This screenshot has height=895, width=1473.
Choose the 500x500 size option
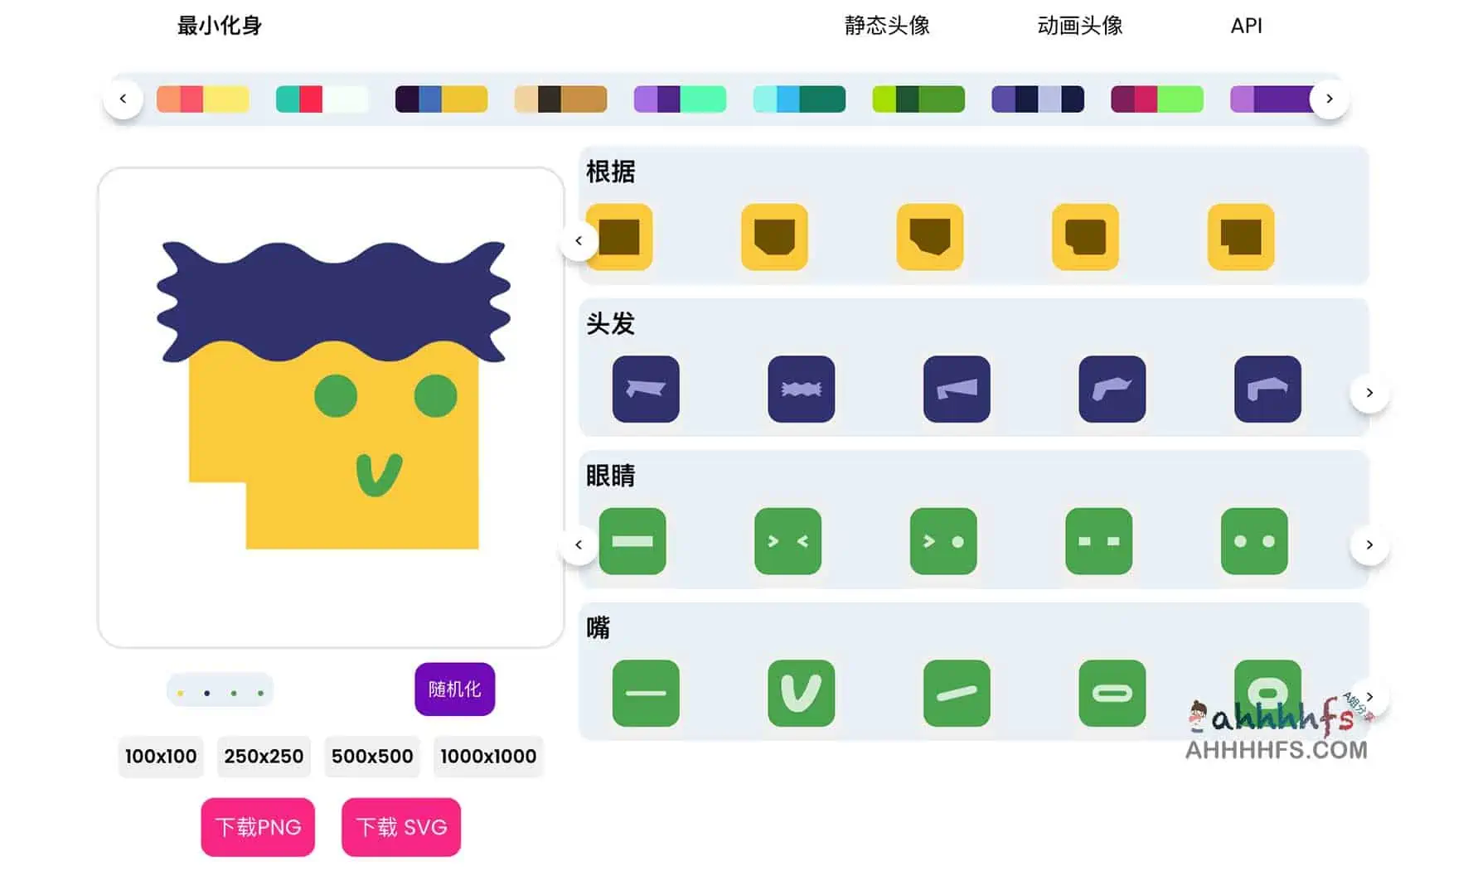(371, 756)
